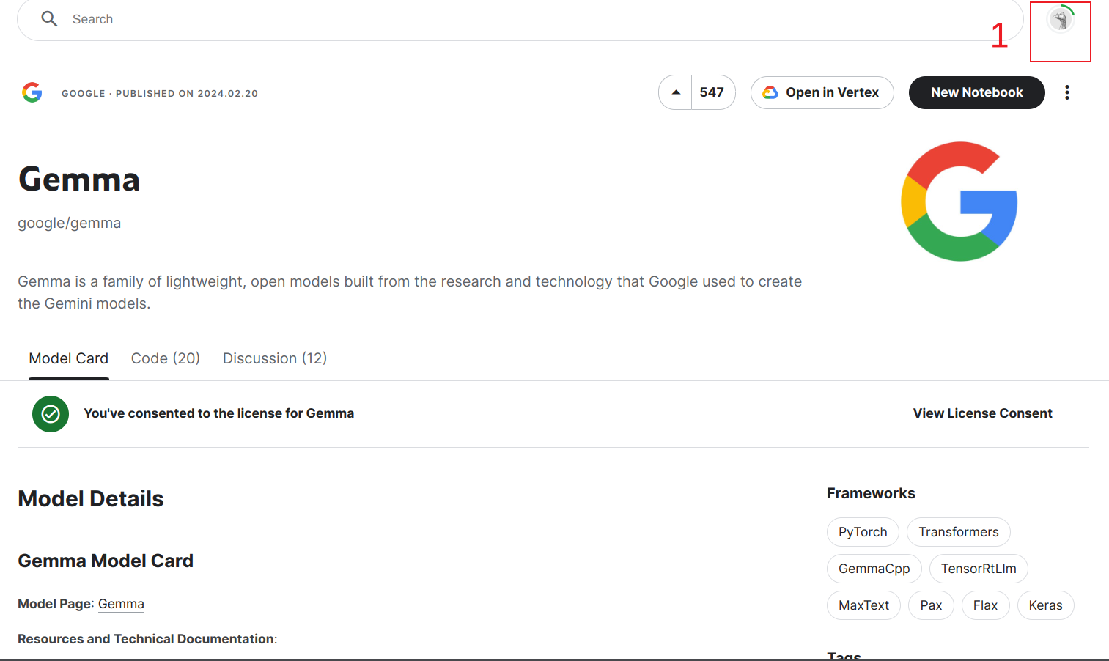Screen dimensions: 1109x661
Task: Select the GemmaCpp framework tag
Action: [x=874, y=569]
